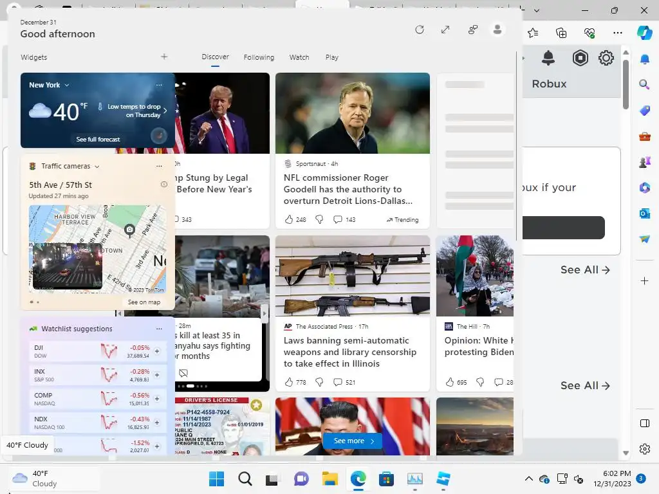Expand Traffic cameras widget dropdown
Image resolution: width=659 pixels, height=494 pixels.
click(97, 167)
